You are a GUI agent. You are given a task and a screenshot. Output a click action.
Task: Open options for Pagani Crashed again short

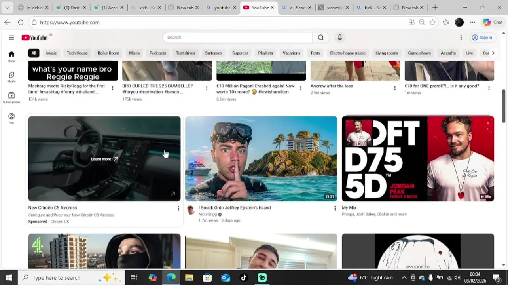[301, 88]
